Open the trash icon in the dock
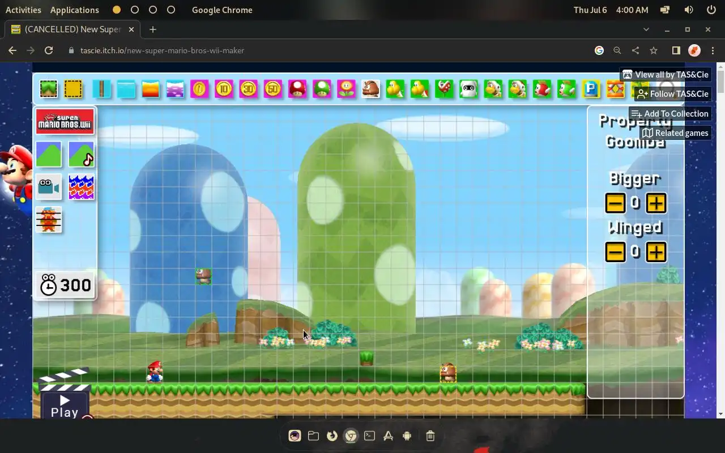This screenshot has height=453, width=725. point(430,435)
